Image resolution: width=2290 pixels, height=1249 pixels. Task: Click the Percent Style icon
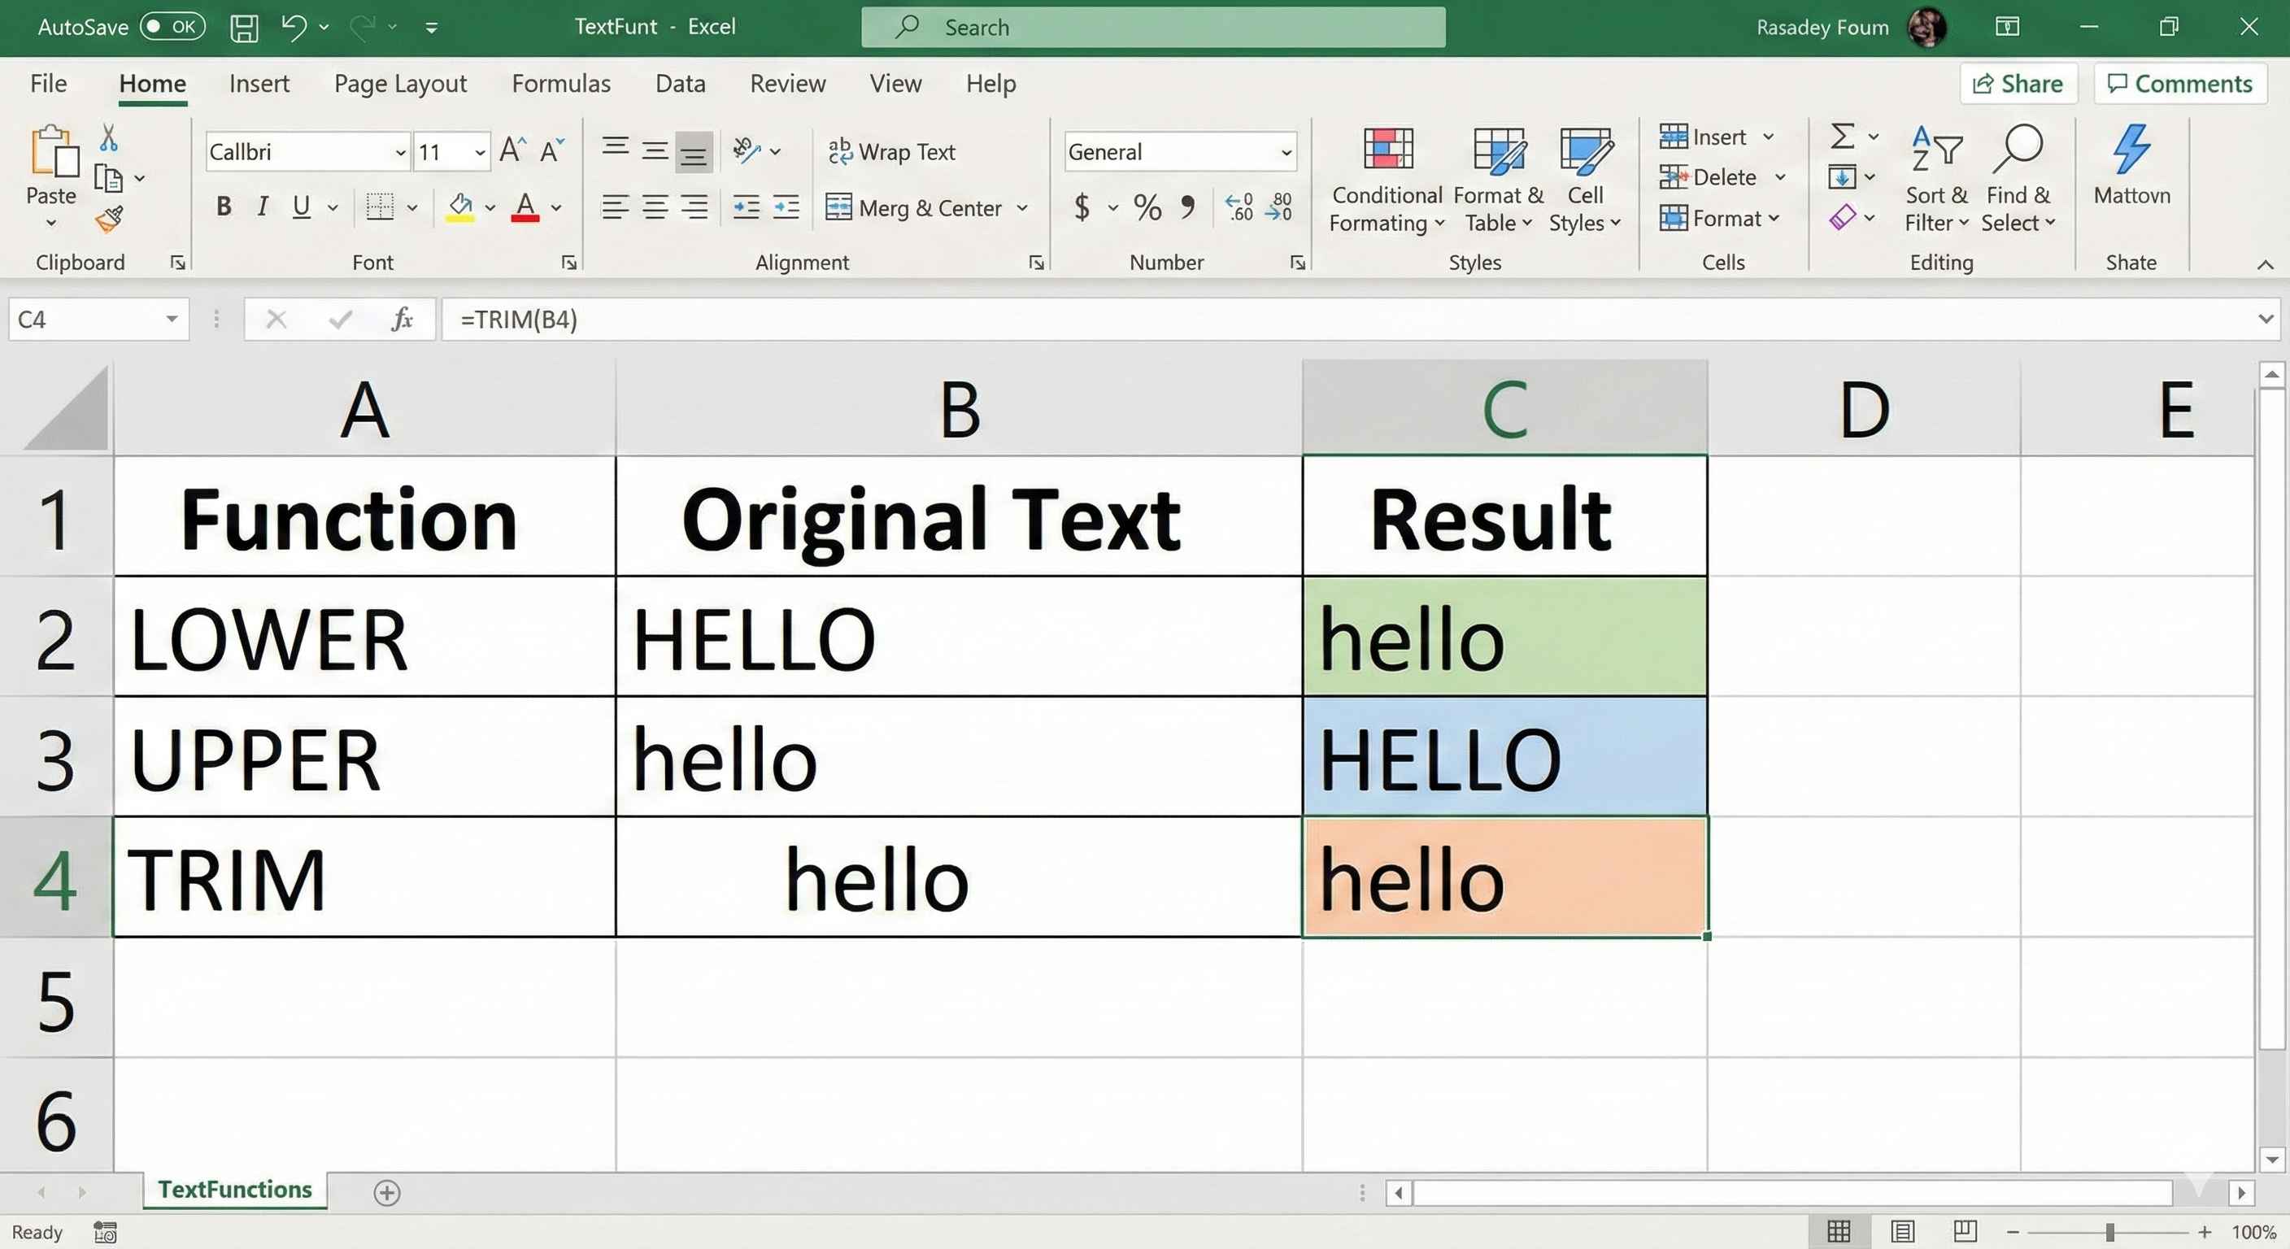coord(1147,208)
